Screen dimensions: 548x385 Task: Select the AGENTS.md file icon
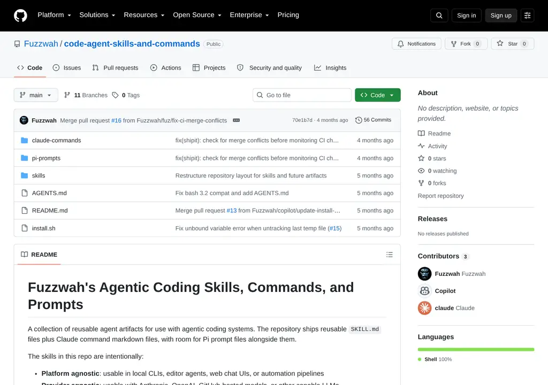coord(25,193)
